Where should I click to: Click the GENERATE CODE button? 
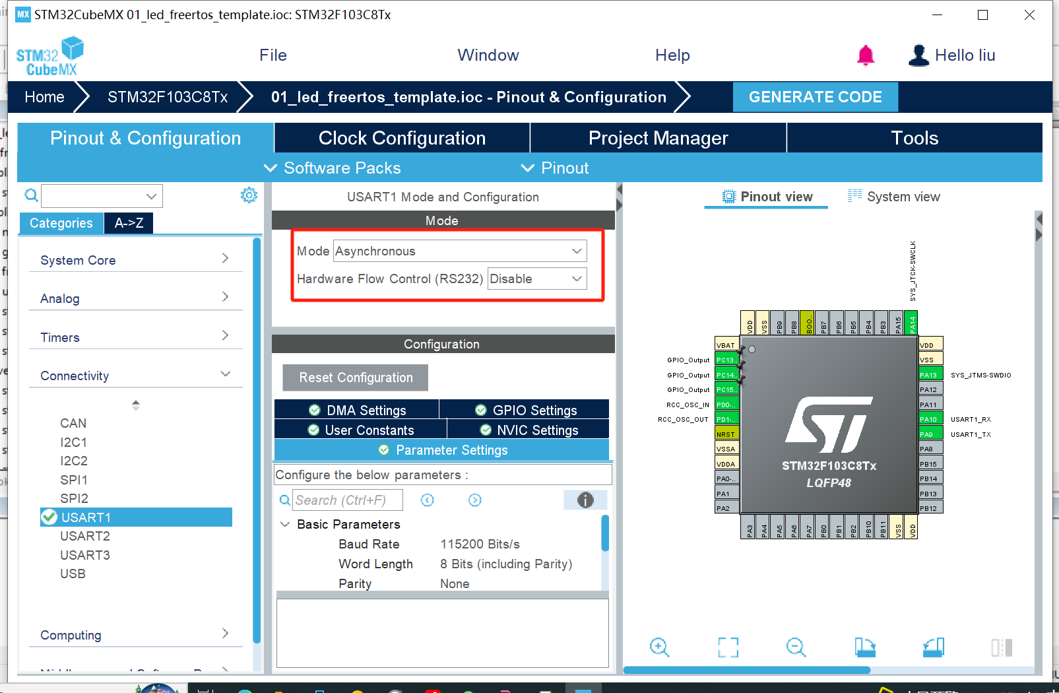pos(815,97)
